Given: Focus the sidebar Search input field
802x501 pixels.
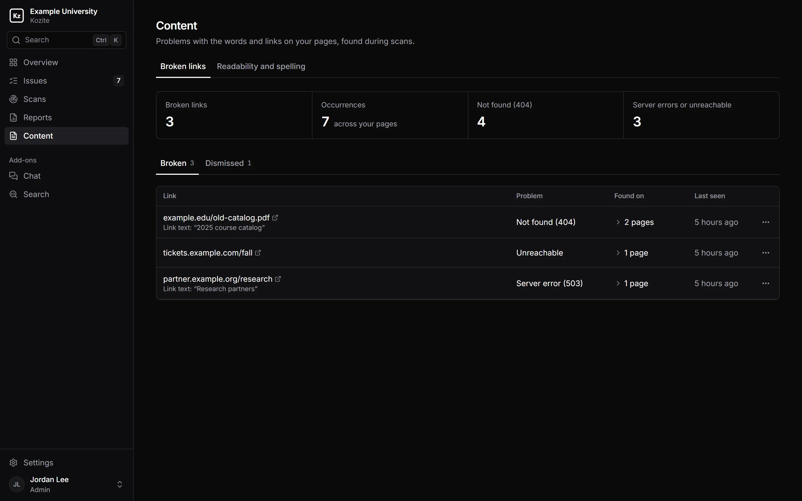Looking at the screenshot, I should pyautogui.click(x=67, y=40).
